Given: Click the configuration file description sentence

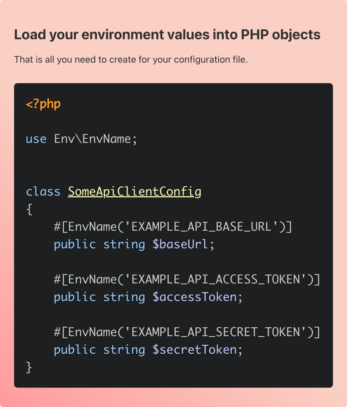Looking at the screenshot, I should pyautogui.click(x=131, y=60).
